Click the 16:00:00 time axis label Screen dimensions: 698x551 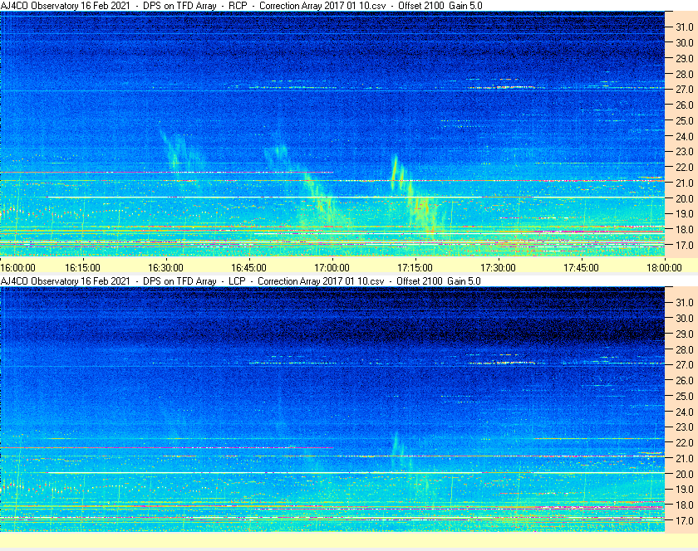point(17,268)
